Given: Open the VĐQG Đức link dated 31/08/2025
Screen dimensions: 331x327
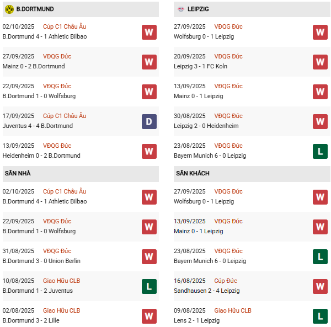Looking at the screenshot, I should pyautogui.click(x=57, y=251).
